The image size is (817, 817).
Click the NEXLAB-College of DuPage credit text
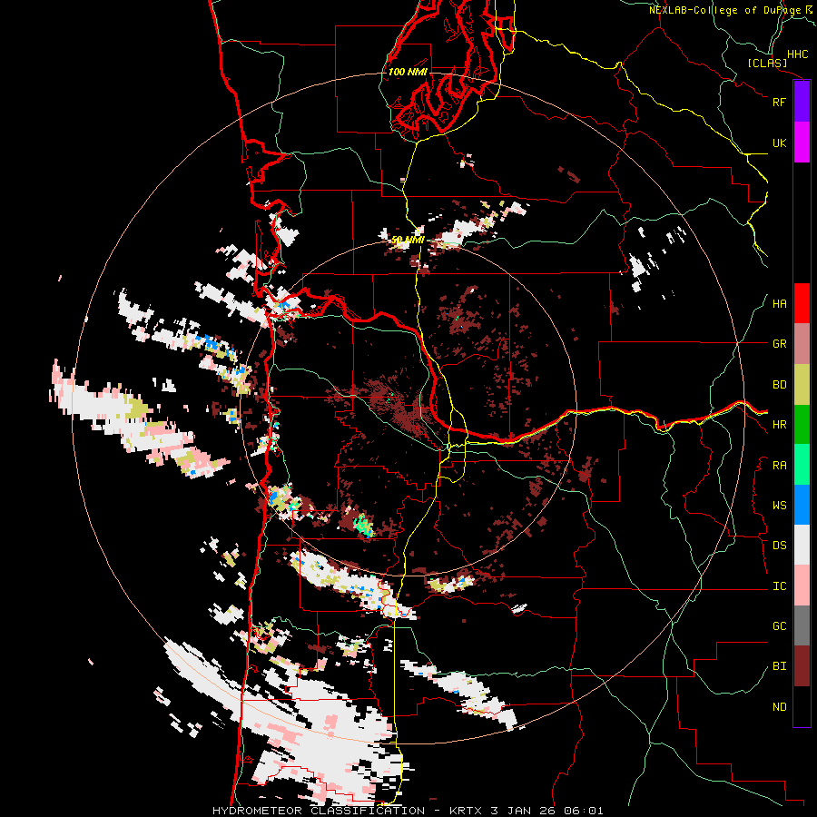733,10
